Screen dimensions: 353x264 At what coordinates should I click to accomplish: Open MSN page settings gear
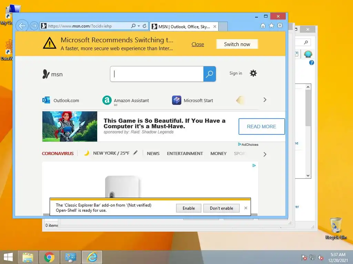pyautogui.click(x=253, y=73)
